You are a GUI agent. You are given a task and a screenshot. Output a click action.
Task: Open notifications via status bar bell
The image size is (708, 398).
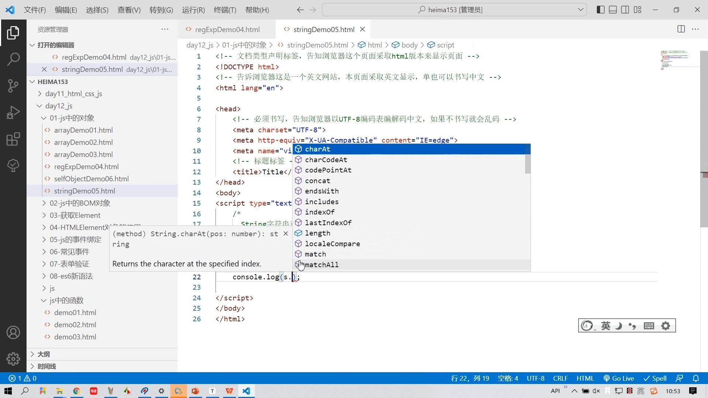click(696, 378)
